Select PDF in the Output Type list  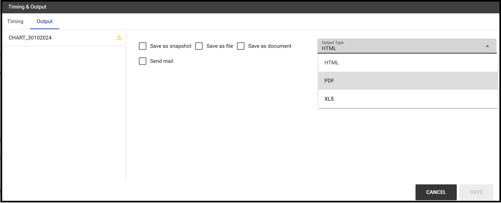point(408,81)
